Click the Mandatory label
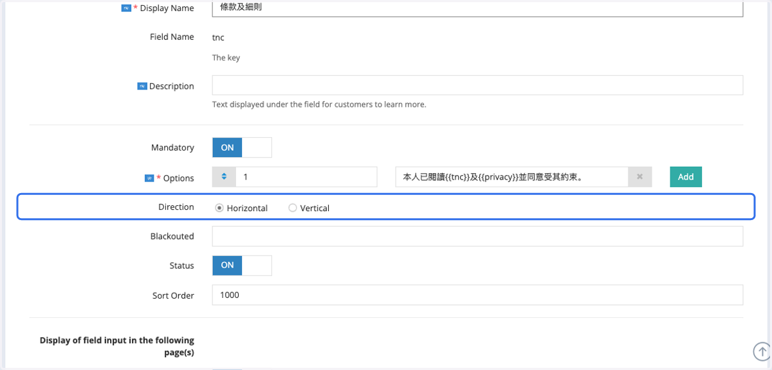The width and height of the screenshot is (772, 370). point(172,148)
